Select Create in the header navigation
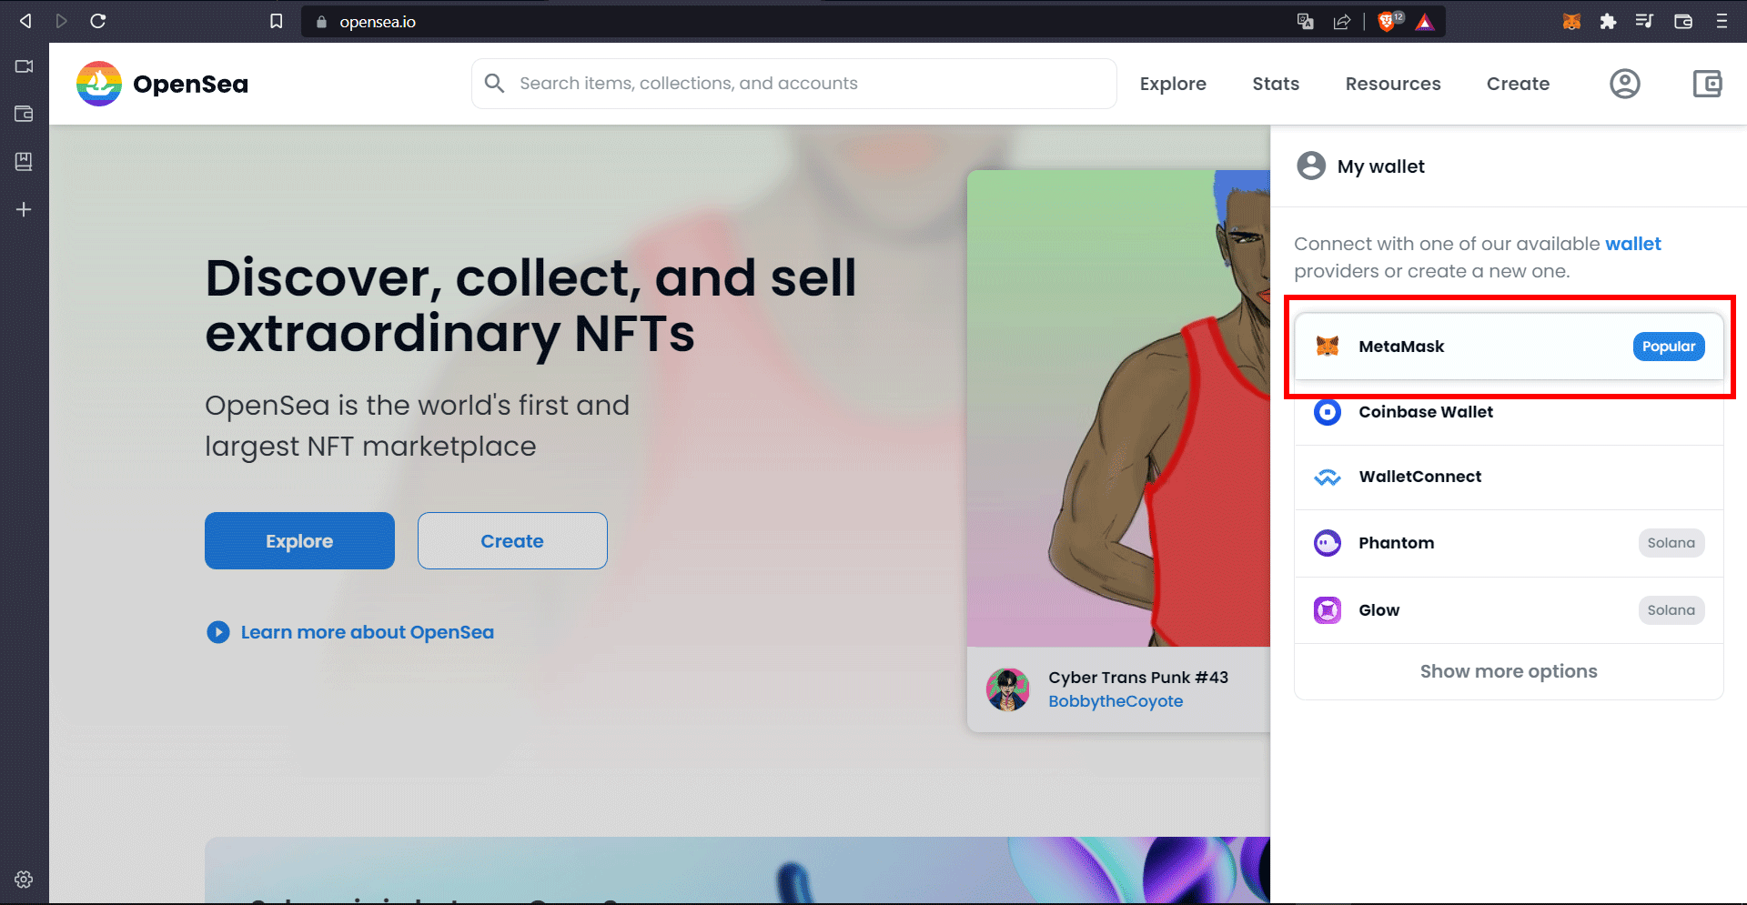Screen dimensions: 1747x905 point(1518,84)
